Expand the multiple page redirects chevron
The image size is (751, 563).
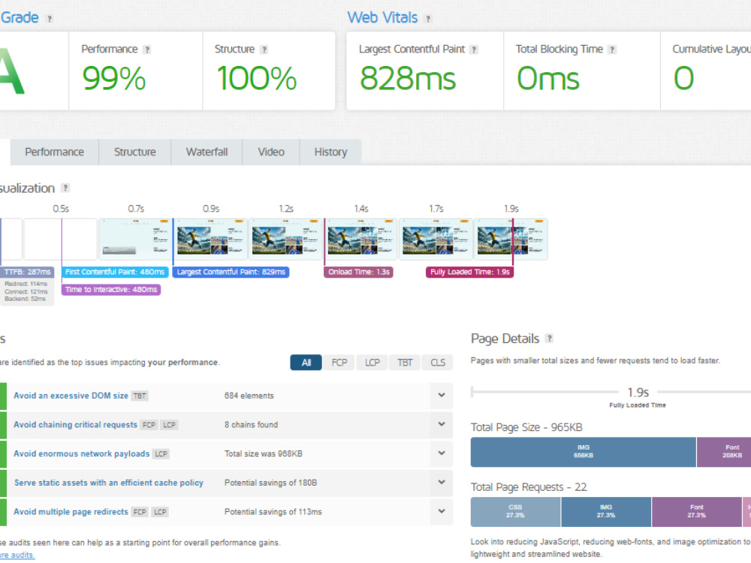(442, 512)
